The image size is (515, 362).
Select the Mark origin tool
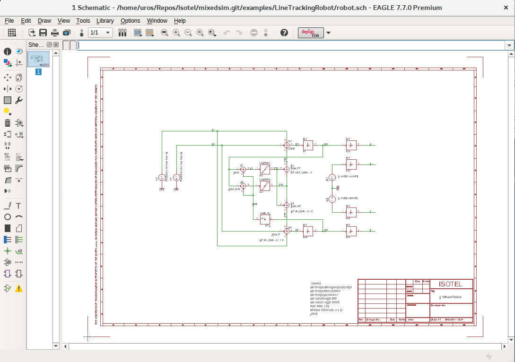pyautogui.click(x=19, y=63)
